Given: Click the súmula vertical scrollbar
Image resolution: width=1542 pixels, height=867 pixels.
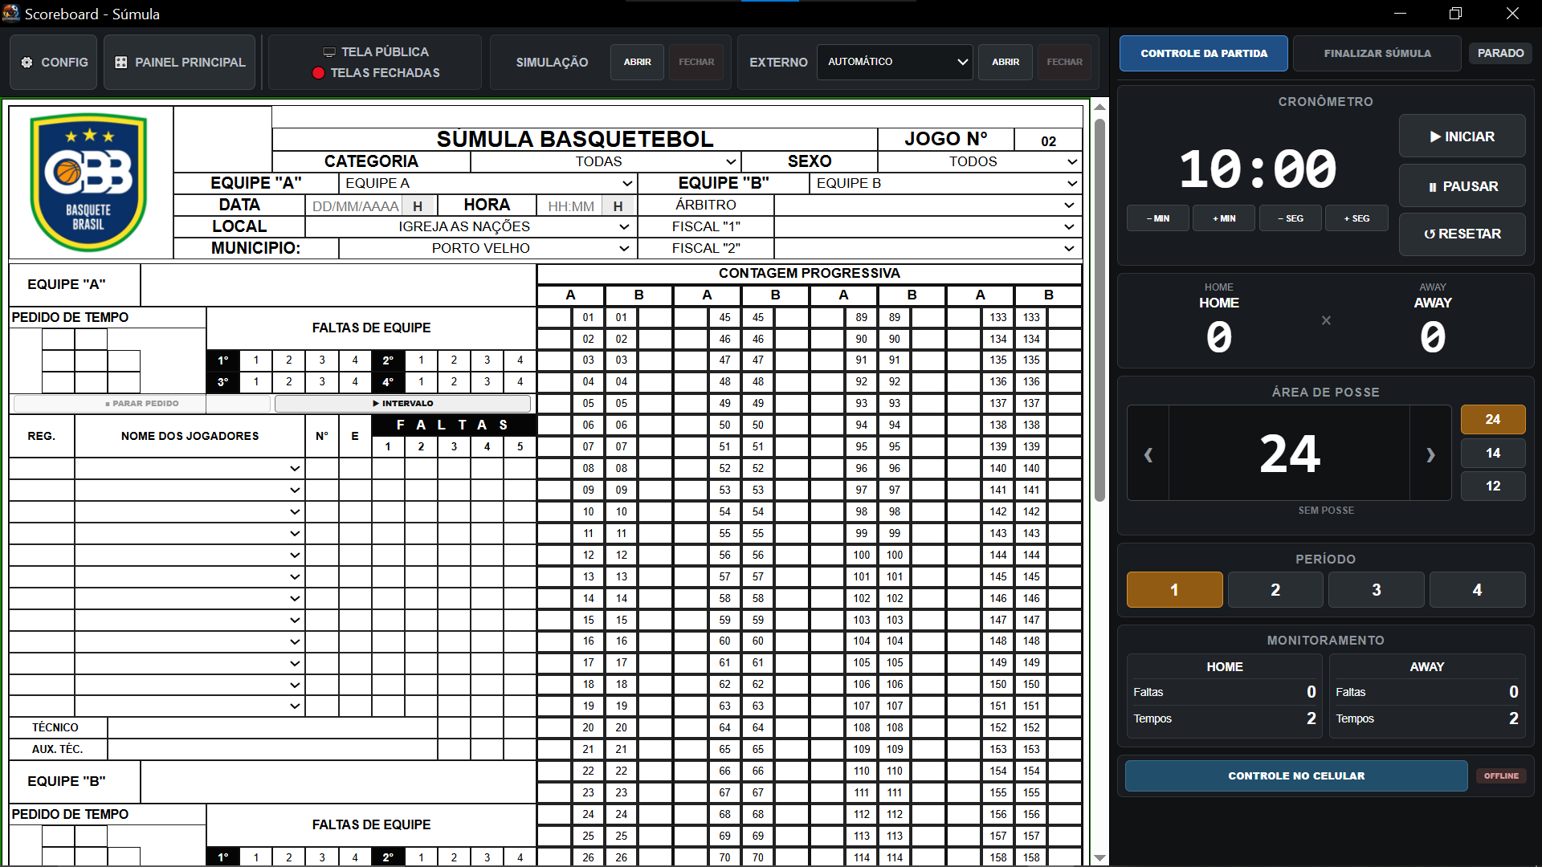Looking at the screenshot, I should coord(1099,311).
